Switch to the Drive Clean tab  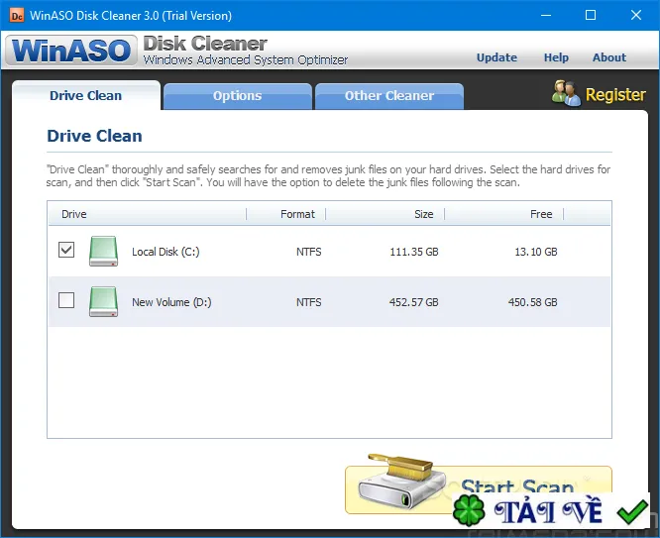coord(86,95)
